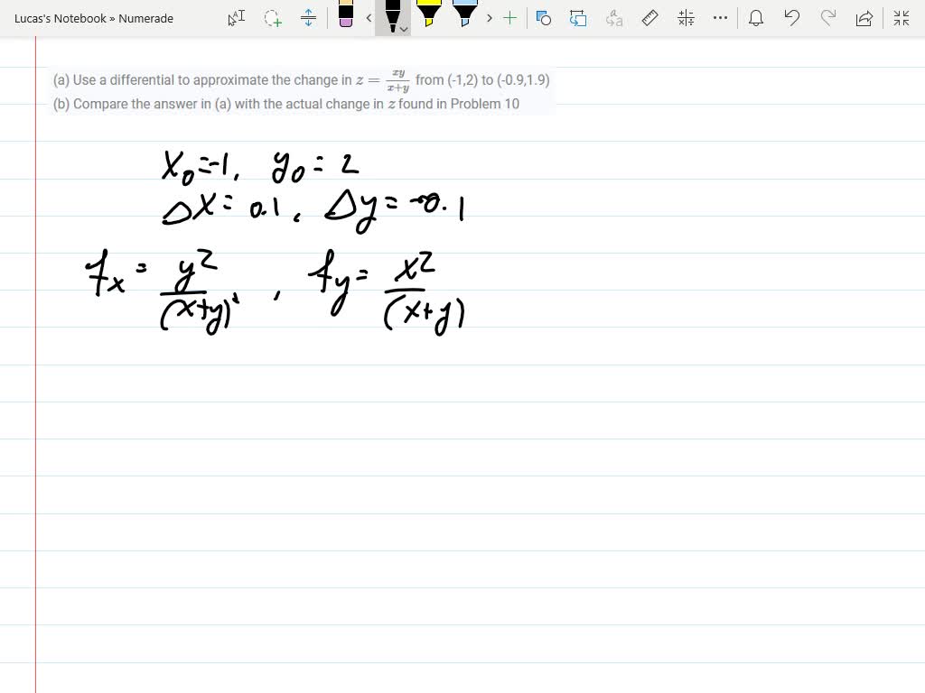Open the overflow menu with three dots
The width and height of the screenshot is (925, 693).
(720, 18)
